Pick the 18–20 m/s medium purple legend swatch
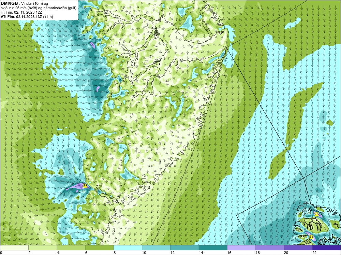Viewport: 341px width, 255px height. click(270, 248)
